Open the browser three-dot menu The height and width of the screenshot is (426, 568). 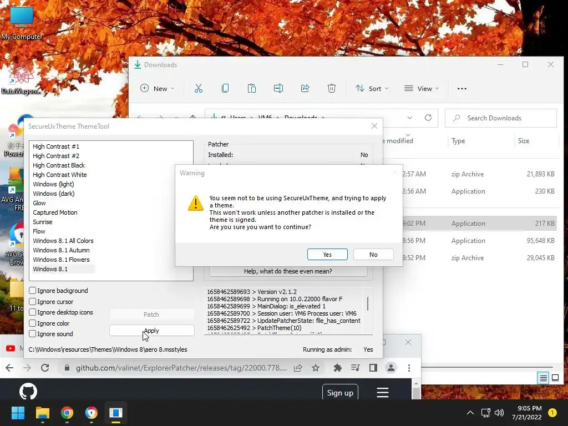pos(409,368)
